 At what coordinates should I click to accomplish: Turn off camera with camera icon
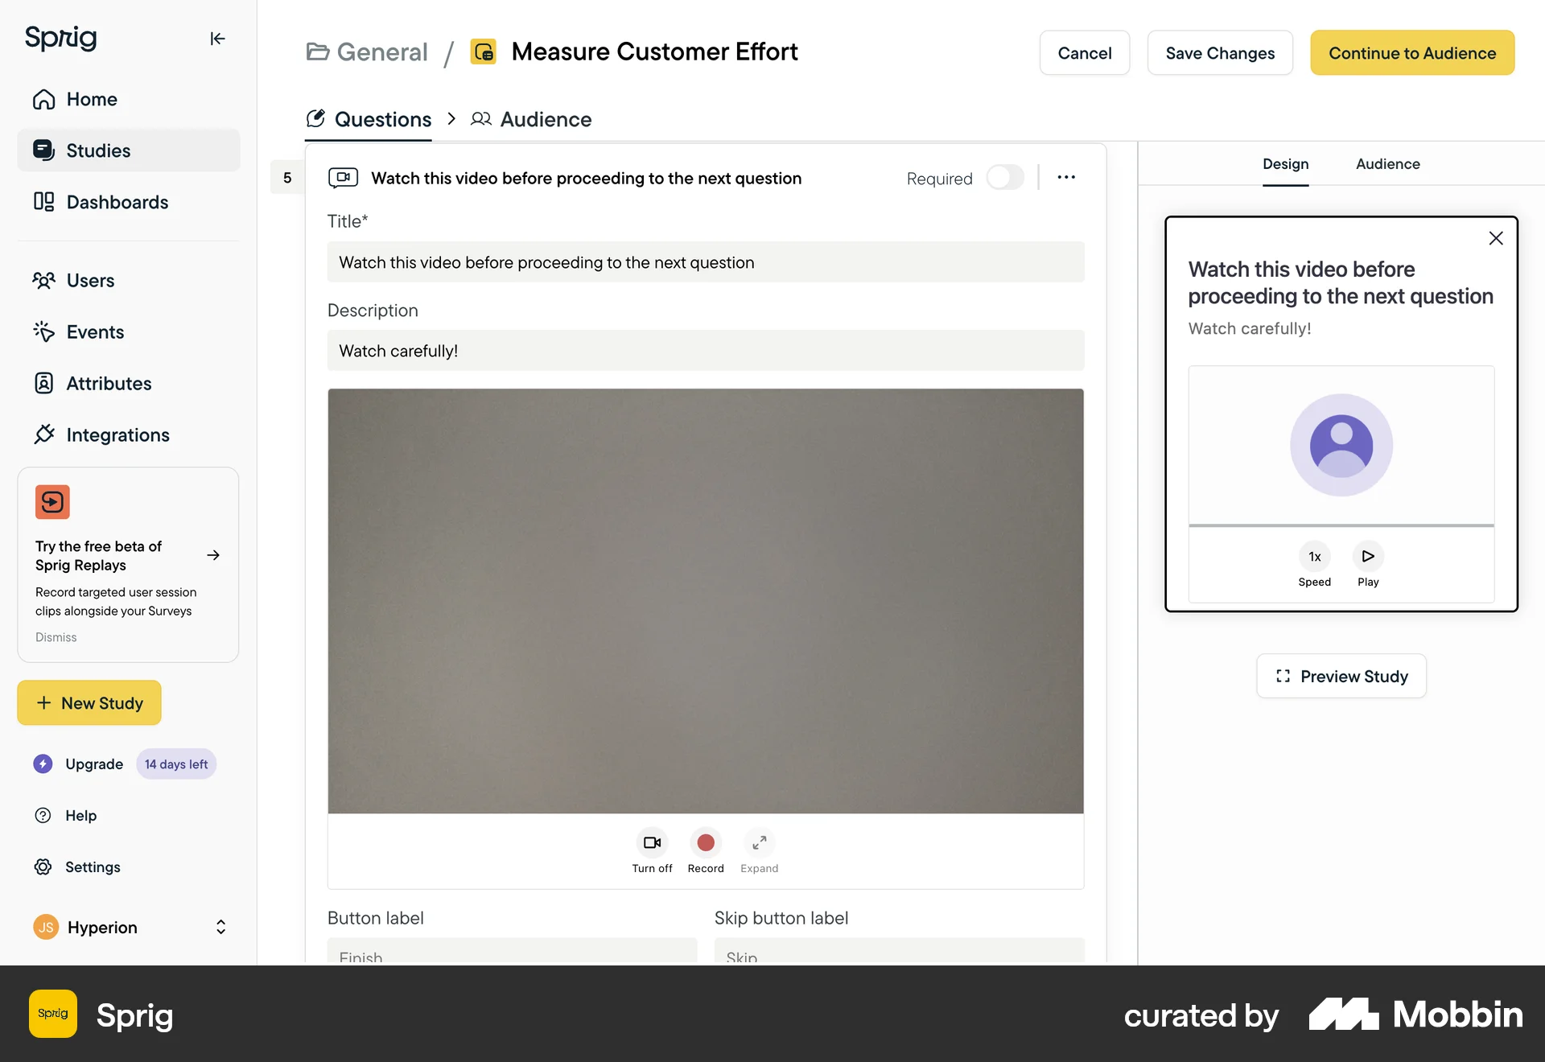(652, 843)
